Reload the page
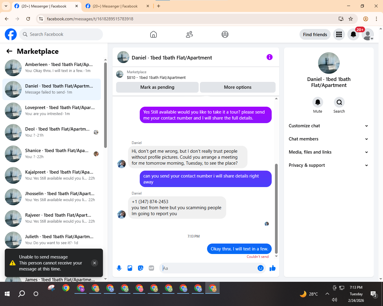This screenshot has width=383, height=306. point(28,19)
